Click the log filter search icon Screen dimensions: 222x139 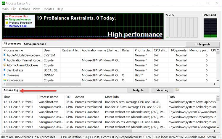coord(177,90)
